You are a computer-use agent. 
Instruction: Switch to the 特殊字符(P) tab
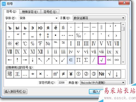[30, 12]
